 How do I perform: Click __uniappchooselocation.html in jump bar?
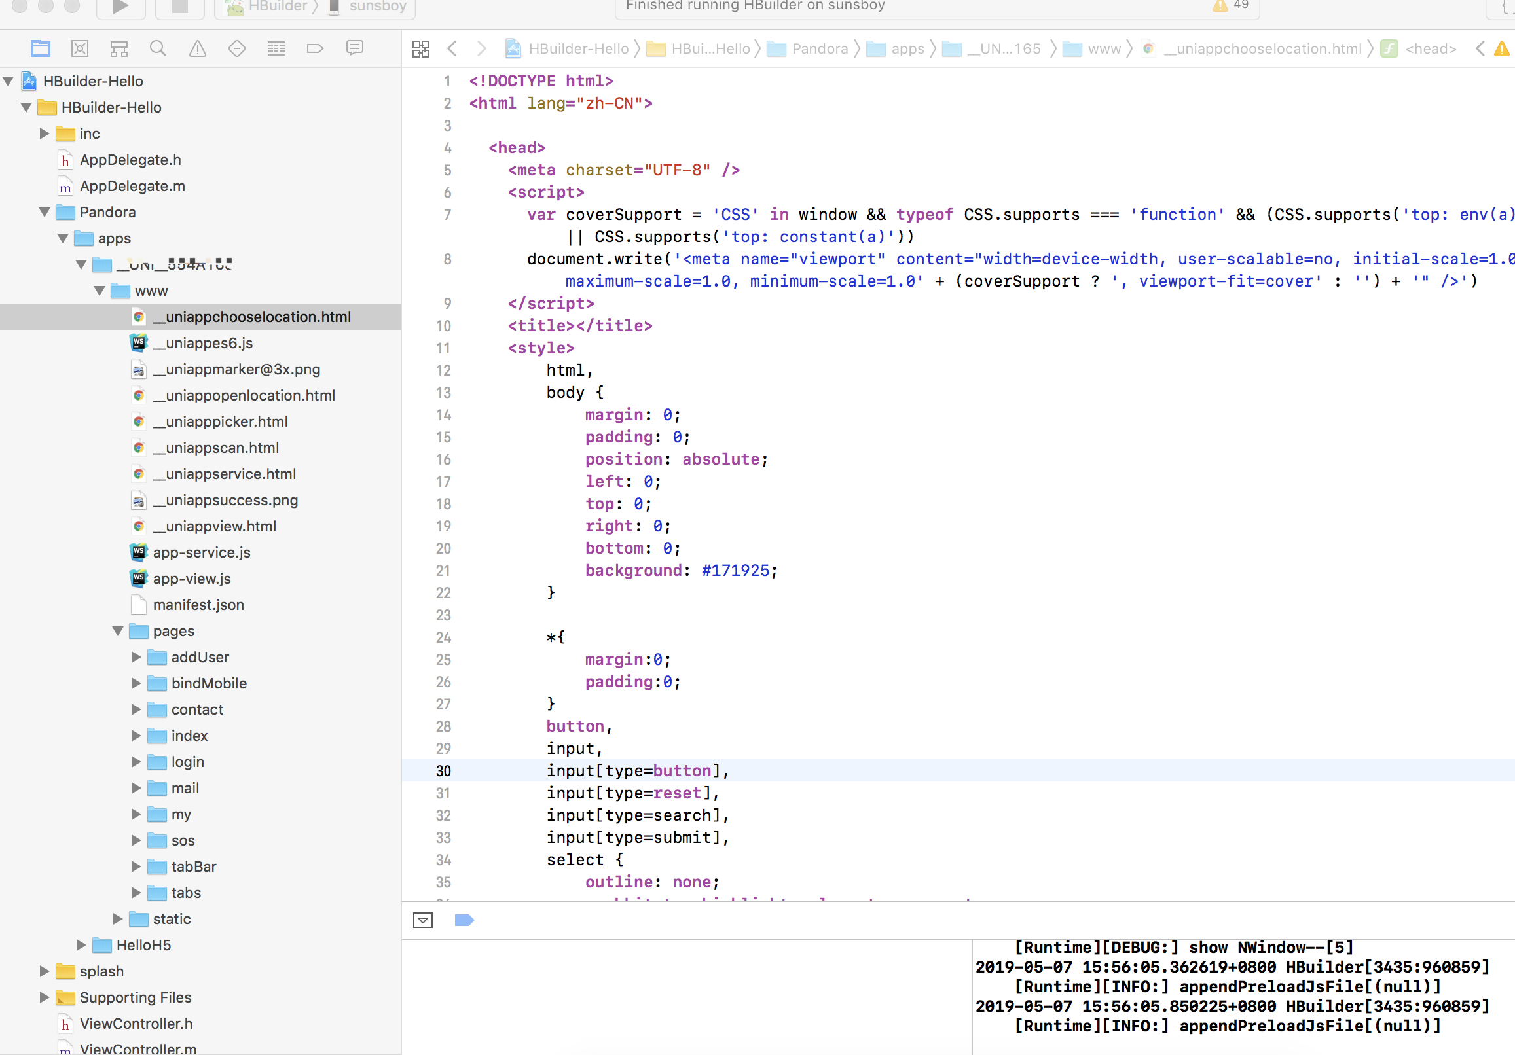coord(1252,49)
